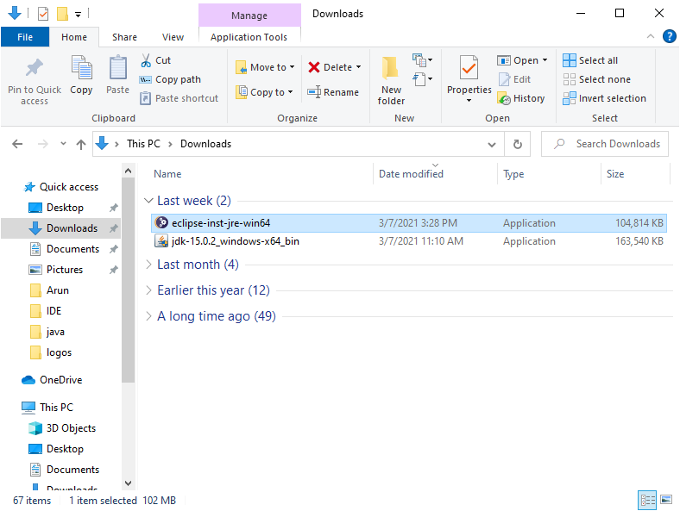This screenshot has height=511, width=680.
Task: Switch to the Home ribbon tab
Action: 74,37
